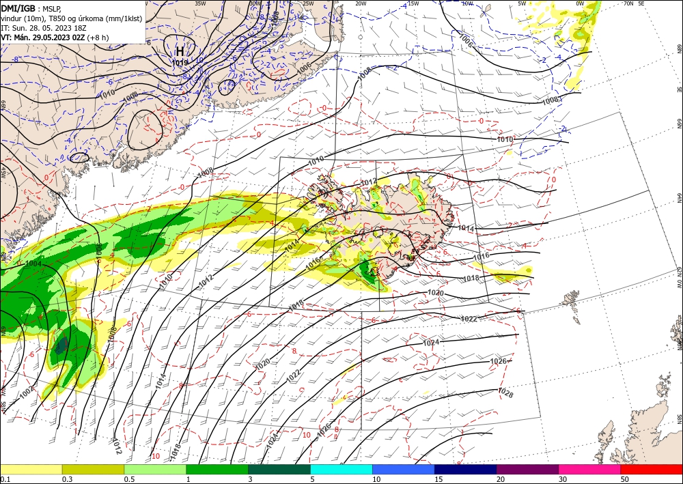Select the 'IT: Sun. 28. 05. 2023 18Z' line

42,28
